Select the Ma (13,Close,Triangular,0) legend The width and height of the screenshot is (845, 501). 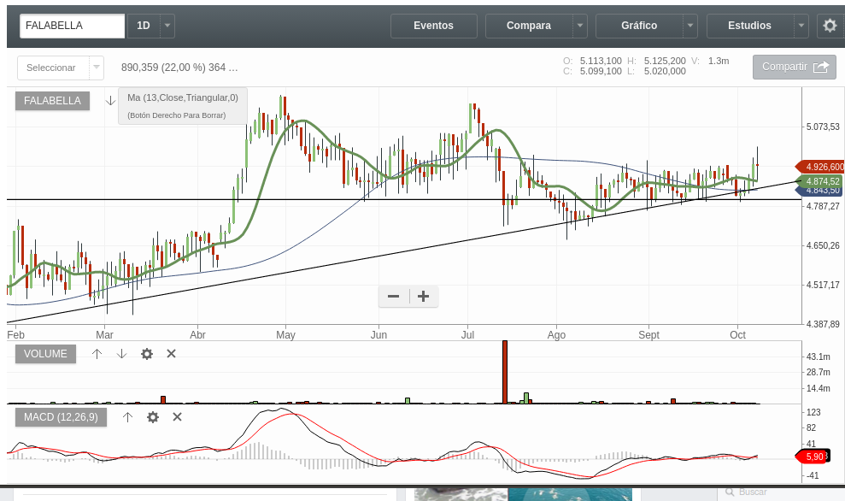pos(183,97)
